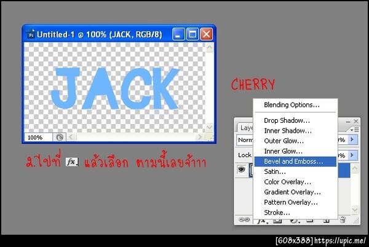Click the link layers icon
This screenshot has height=247, width=369.
(x=244, y=220)
